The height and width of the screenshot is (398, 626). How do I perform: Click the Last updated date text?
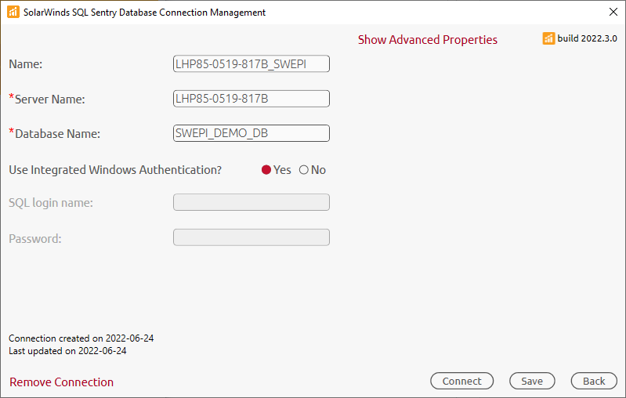pyautogui.click(x=67, y=351)
